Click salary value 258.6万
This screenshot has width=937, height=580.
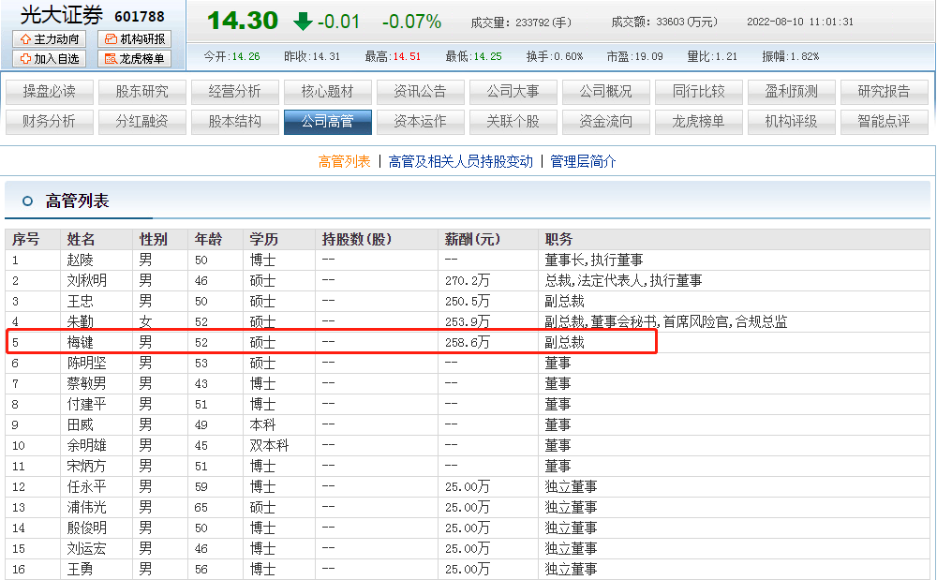pos(468,343)
